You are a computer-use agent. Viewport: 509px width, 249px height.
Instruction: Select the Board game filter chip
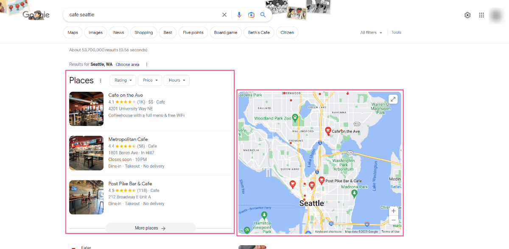point(226,33)
